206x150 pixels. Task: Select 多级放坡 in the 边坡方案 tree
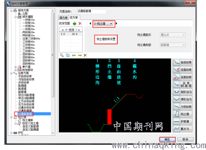[24, 83]
